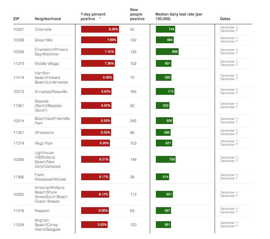Screen dimensions: 270x239
Task: Click ZIP code 11224
Action: coord(19,225)
